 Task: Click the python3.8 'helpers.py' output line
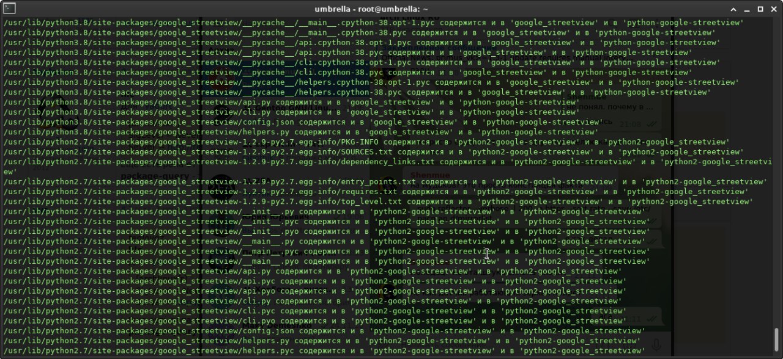click(300, 132)
